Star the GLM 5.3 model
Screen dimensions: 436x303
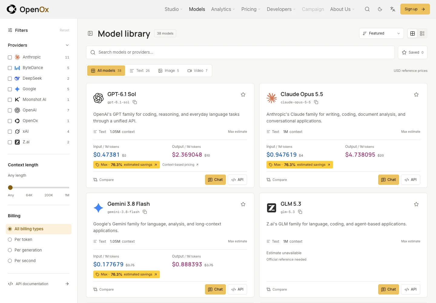(x=416, y=204)
